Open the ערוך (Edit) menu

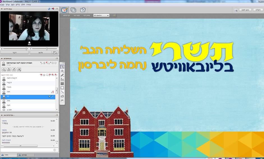[8, 4]
